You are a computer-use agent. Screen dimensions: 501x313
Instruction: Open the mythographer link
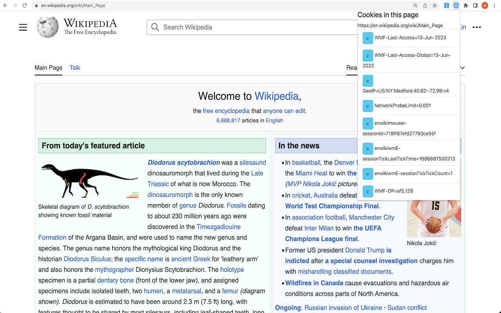[x=115, y=270]
